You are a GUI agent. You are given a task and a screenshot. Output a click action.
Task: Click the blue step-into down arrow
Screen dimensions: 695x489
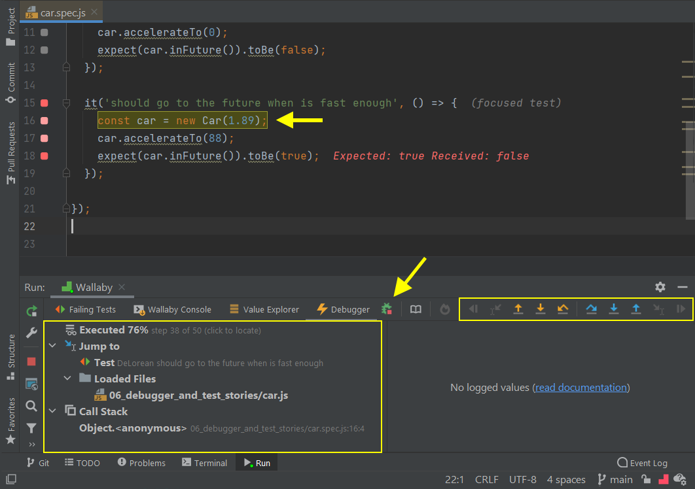click(x=613, y=309)
